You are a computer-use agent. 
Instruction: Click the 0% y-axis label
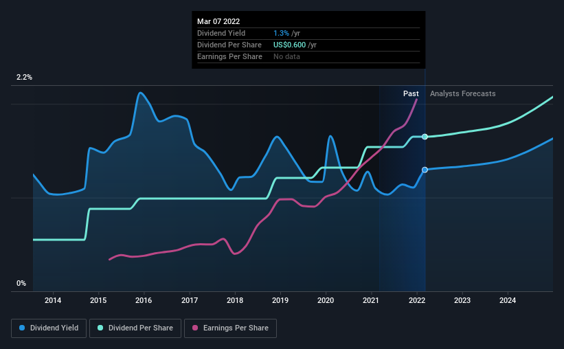(21, 284)
